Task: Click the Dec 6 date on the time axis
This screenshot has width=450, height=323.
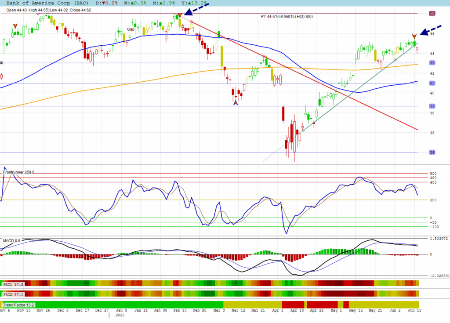Action: (x=63, y=310)
